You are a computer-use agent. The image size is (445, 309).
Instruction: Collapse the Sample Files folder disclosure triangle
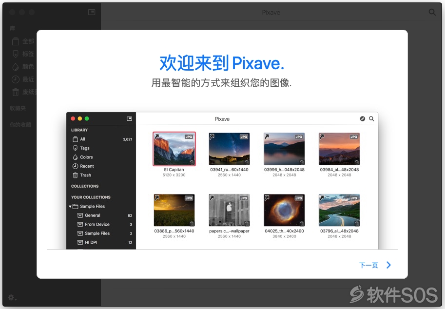[70, 207]
